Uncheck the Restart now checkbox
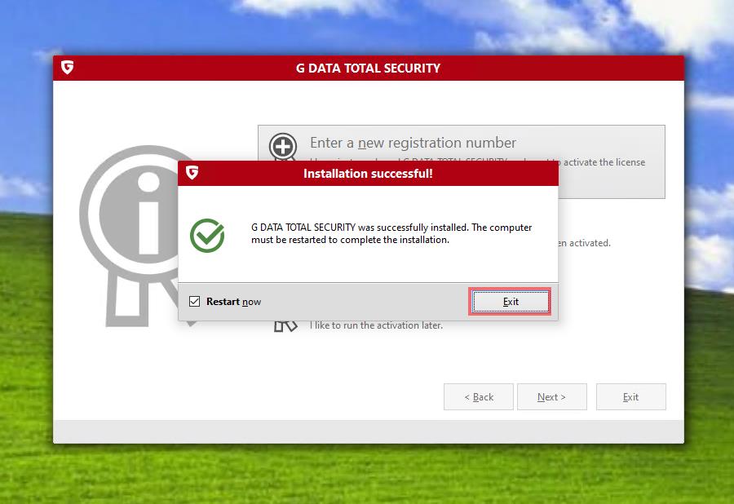Screen dimensions: 734x504 click(x=194, y=302)
